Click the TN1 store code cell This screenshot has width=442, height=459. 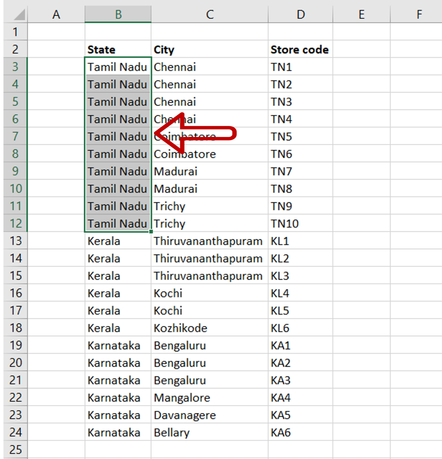pos(300,67)
